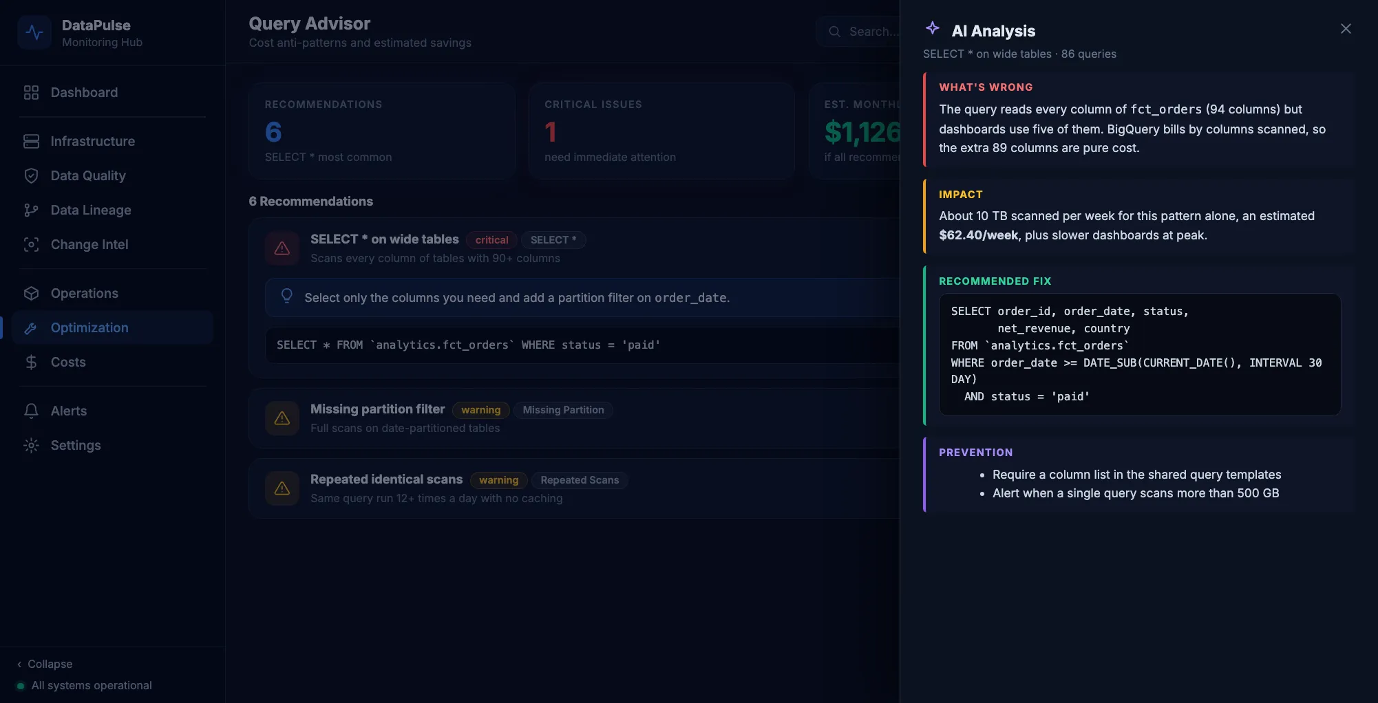Click the Optimization wrench icon
The height and width of the screenshot is (703, 1378).
tap(31, 327)
